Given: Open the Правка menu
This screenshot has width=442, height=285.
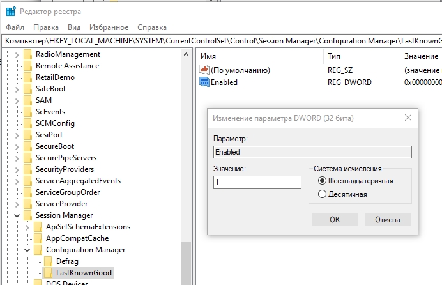Looking at the screenshot, I should click(45, 27).
